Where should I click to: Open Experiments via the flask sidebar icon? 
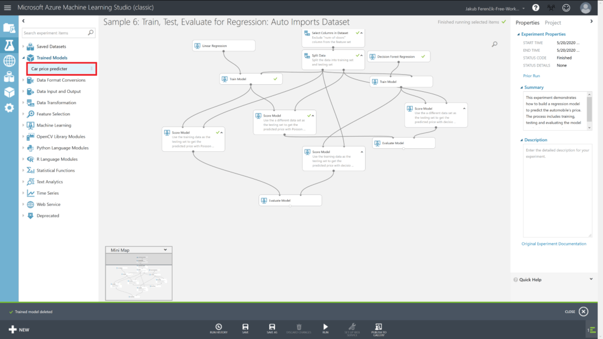pyautogui.click(x=9, y=45)
